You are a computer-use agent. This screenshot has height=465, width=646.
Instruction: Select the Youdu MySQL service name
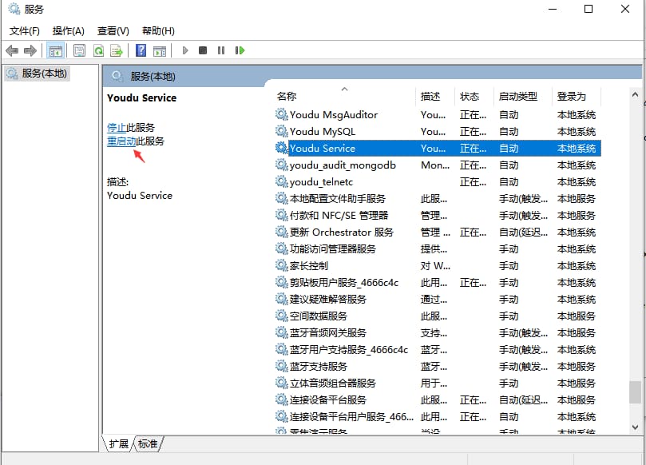(322, 132)
